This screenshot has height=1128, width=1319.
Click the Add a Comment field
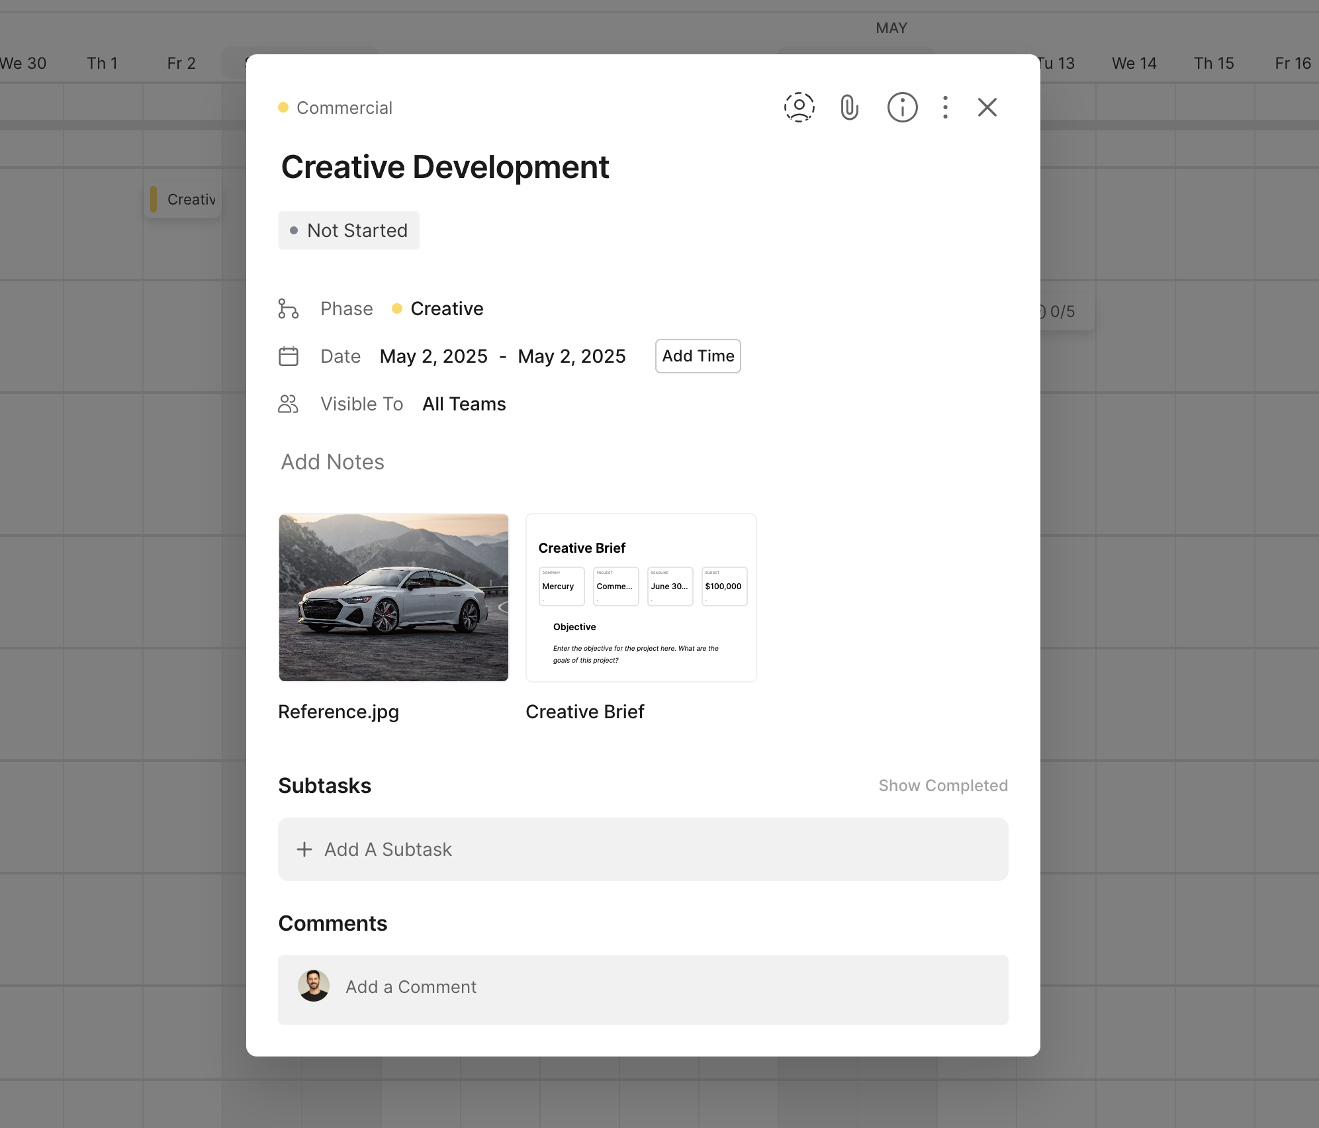tap(662, 987)
